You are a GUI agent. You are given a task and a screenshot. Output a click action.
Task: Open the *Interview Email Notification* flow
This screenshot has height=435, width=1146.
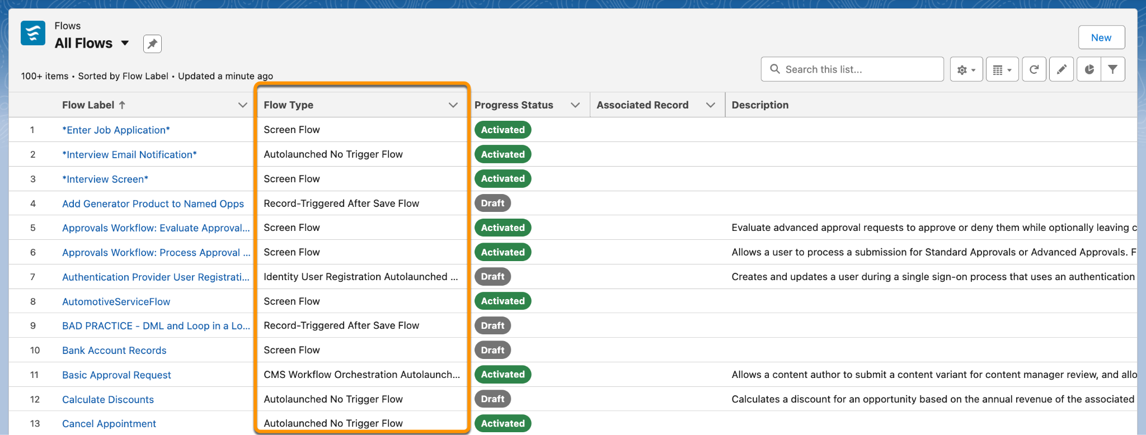pos(129,154)
